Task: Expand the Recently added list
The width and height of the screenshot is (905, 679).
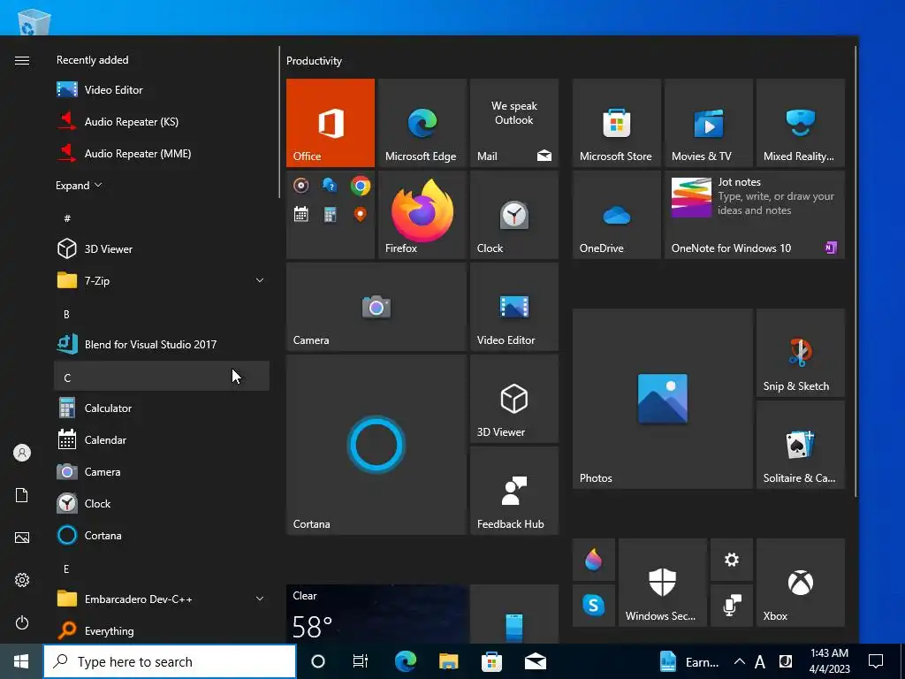Action: pos(79,186)
